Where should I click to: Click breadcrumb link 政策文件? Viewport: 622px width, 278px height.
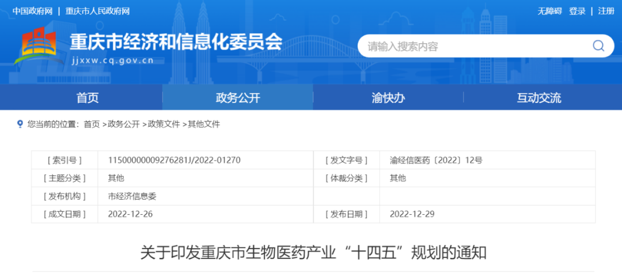click(164, 124)
